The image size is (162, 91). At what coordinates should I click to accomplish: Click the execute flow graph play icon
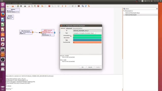click(x=55, y=6)
